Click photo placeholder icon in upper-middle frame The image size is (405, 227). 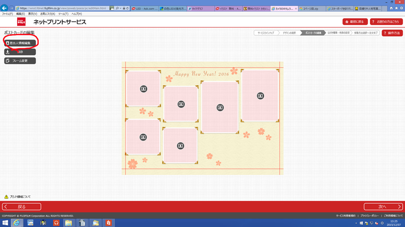[181, 104]
